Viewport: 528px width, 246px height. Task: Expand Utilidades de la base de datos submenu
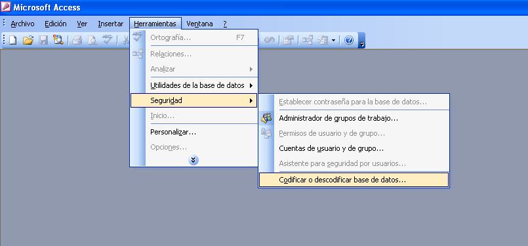194,85
